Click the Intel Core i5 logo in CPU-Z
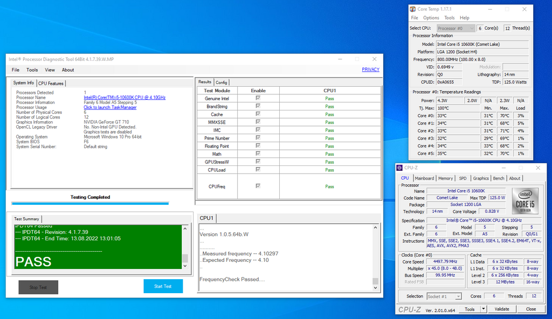 525,201
